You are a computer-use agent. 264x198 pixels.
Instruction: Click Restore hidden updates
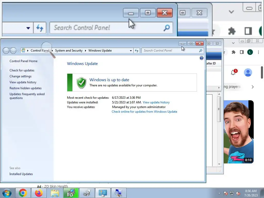pyautogui.click(x=26, y=88)
